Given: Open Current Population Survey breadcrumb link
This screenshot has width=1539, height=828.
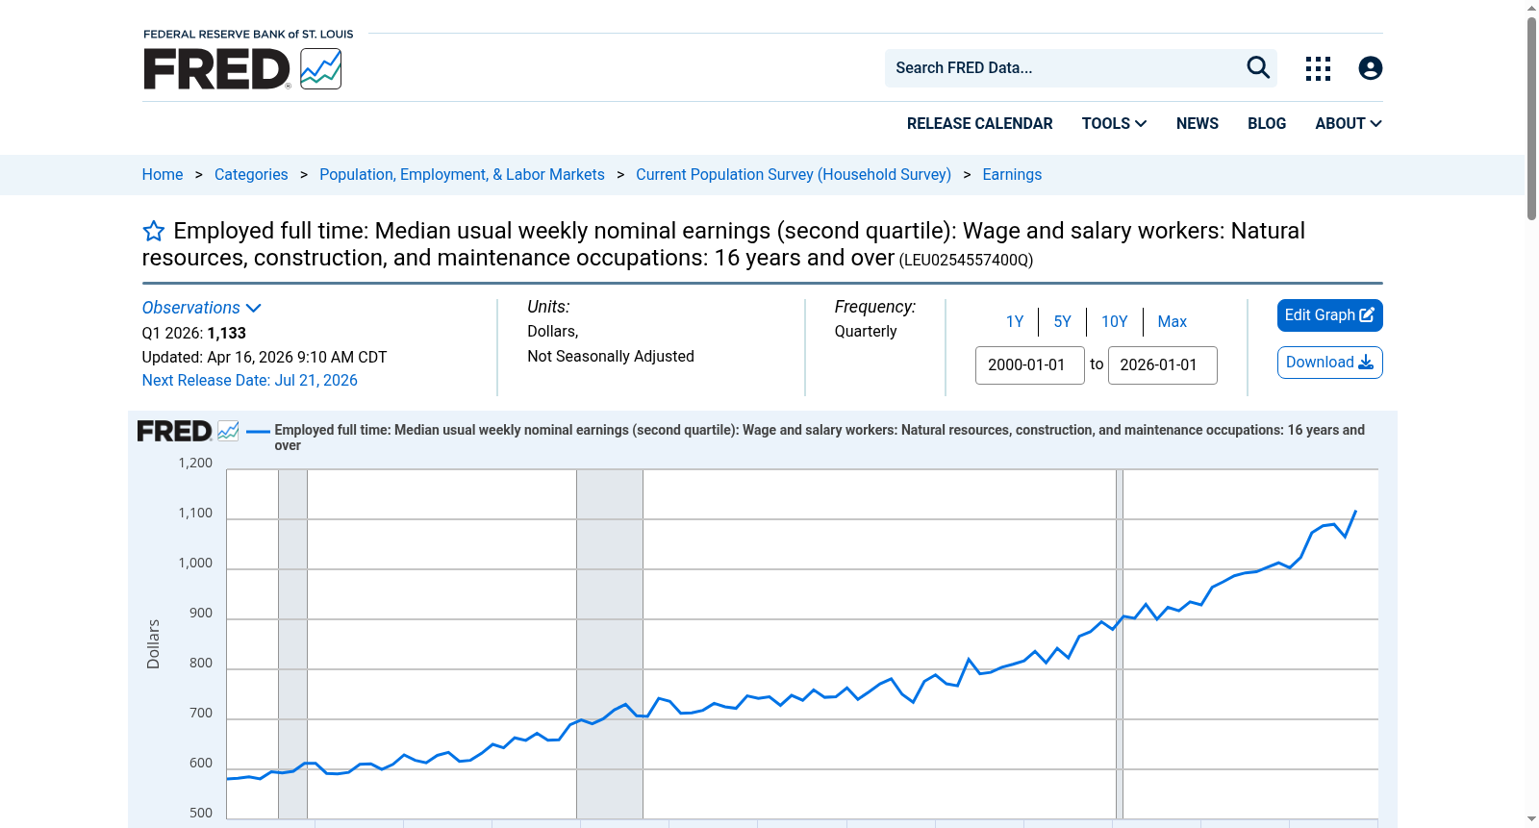Looking at the screenshot, I should (793, 174).
